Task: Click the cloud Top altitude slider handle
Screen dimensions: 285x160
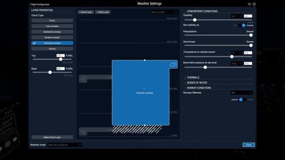Action: point(61,59)
